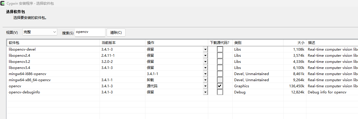Toggle source checkbox for libopencv3.2
This screenshot has height=119, width=358.
(220, 62)
